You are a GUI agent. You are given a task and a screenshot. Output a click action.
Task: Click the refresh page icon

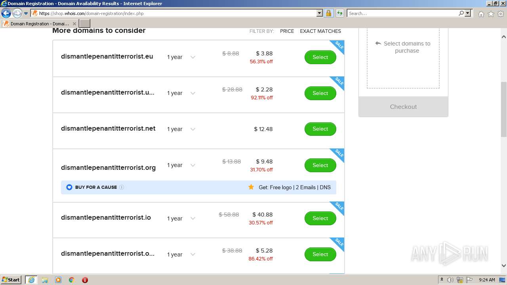tap(339, 13)
